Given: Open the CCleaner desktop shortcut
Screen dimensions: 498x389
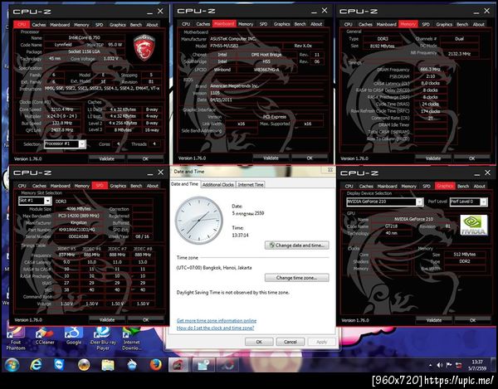Looking at the screenshot, I should (45, 336).
